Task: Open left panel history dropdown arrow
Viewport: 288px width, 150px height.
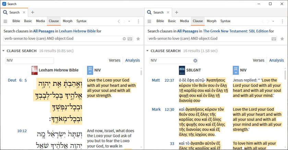Action: click(129, 22)
